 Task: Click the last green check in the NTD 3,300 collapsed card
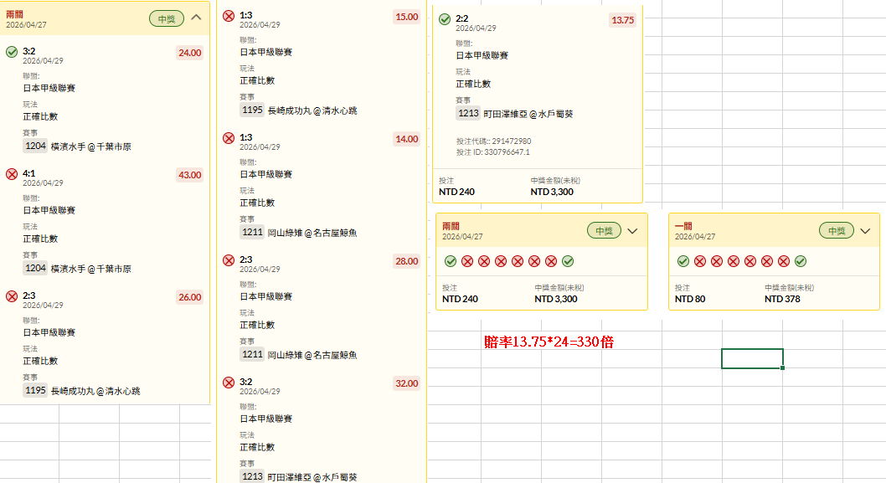[x=568, y=261]
